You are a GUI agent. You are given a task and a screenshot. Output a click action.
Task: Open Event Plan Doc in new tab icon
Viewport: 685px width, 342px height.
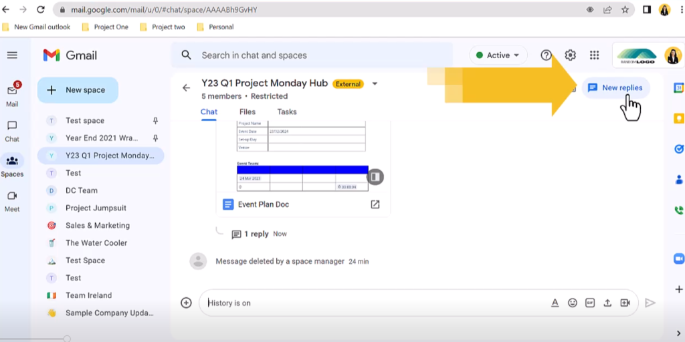point(375,204)
